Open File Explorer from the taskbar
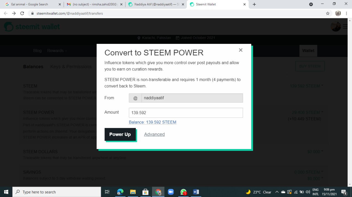352x197 pixels. pyautogui.click(x=133, y=192)
